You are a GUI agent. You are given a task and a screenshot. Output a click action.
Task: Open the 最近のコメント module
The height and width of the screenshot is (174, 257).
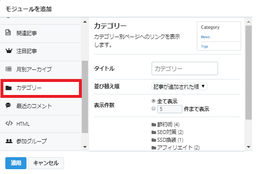coord(40,107)
